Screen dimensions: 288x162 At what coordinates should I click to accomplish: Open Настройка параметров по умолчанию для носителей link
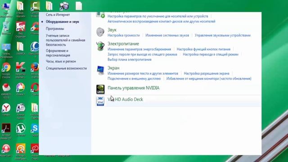coord(158,16)
